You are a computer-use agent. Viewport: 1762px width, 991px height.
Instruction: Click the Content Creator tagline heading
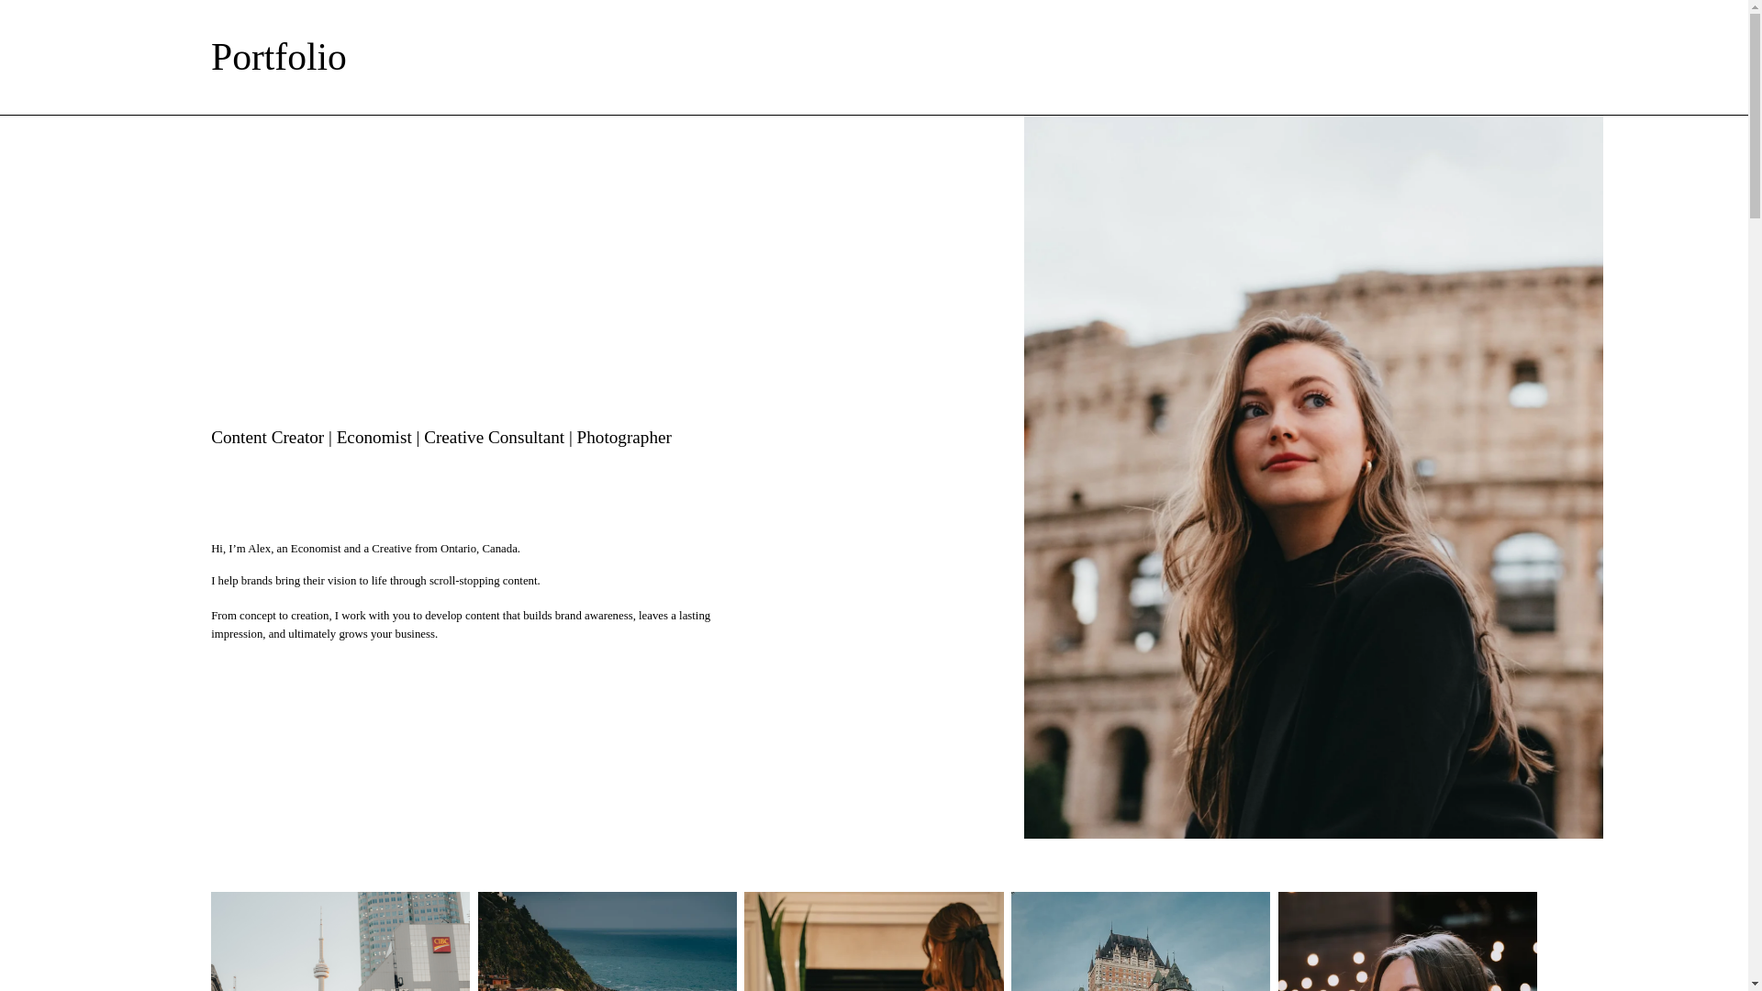[x=441, y=438]
